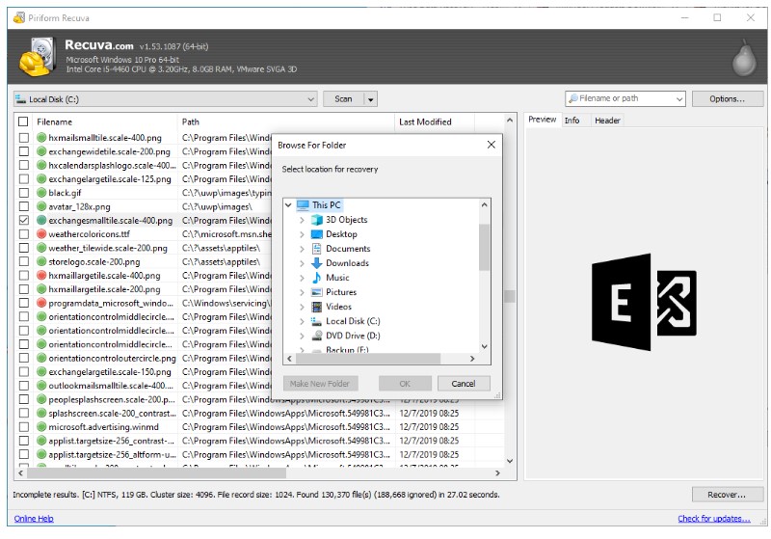Check the box for weathercoloricons.ttf
The width and height of the screenshot is (771, 539).
[23, 234]
